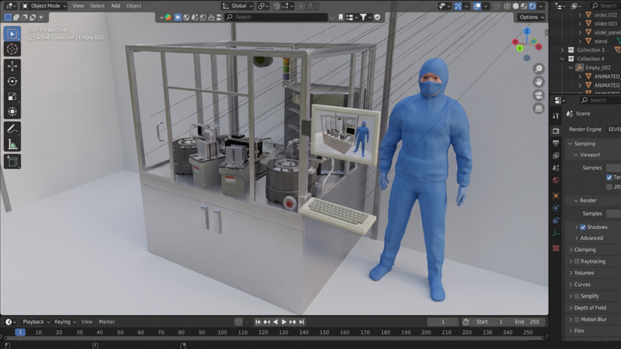Click the bookmark icon beside asset search
The image size is (621, 349).
click(341, 17)
